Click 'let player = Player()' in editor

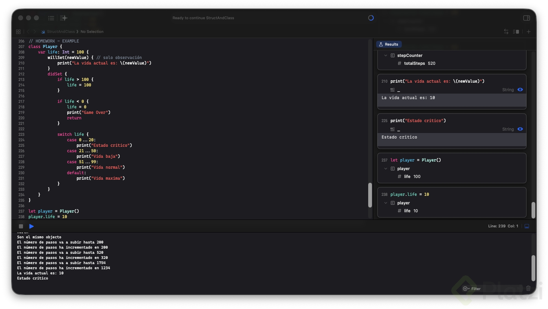54,211
